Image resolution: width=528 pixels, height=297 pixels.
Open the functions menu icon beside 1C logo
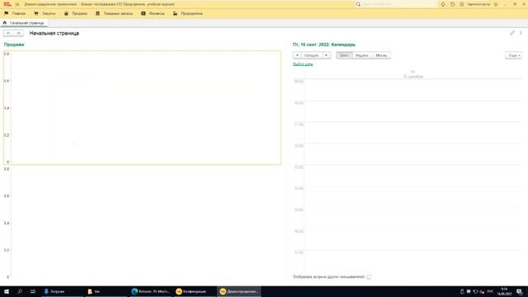(x=17, y=4)
